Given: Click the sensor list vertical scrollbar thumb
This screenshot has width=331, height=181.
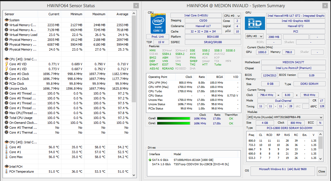Looking at the screenshot, I should [x=134, y=59].
